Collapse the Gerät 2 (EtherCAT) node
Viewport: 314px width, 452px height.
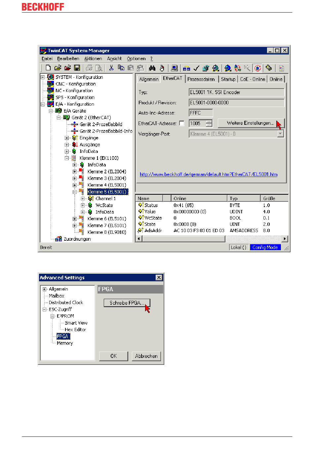tap(59, 118)
